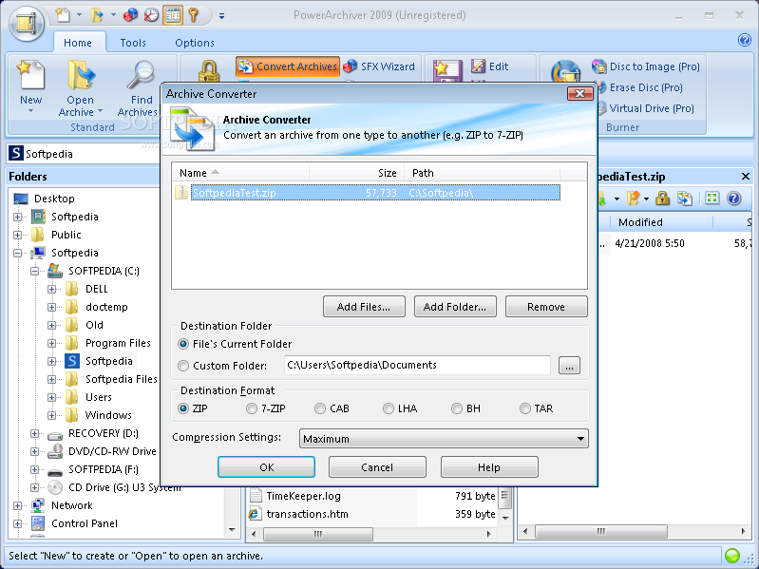
Task: Select SoftpediaTest.zip row in converter list
Action: [x=367, y=193]
